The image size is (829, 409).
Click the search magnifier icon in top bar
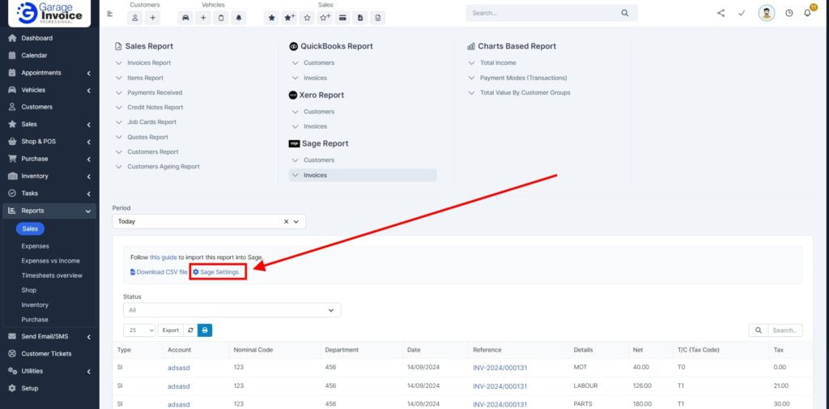(625, 13)
